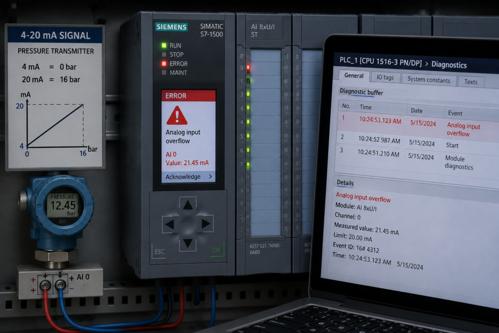Click the Details section heading
This screenshot has height=333, width=499.
coord(345,183)
